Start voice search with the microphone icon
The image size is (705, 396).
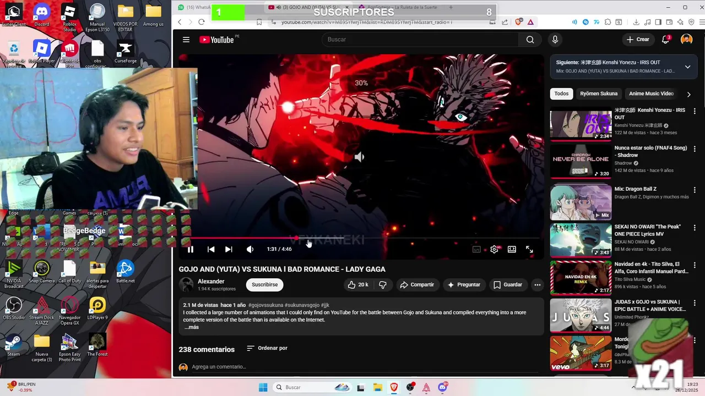555,40
